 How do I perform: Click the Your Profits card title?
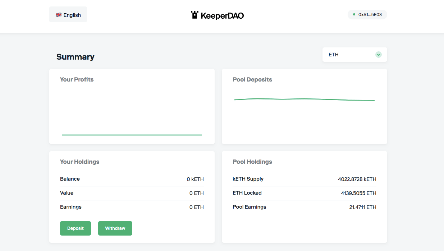pos(77,79)
